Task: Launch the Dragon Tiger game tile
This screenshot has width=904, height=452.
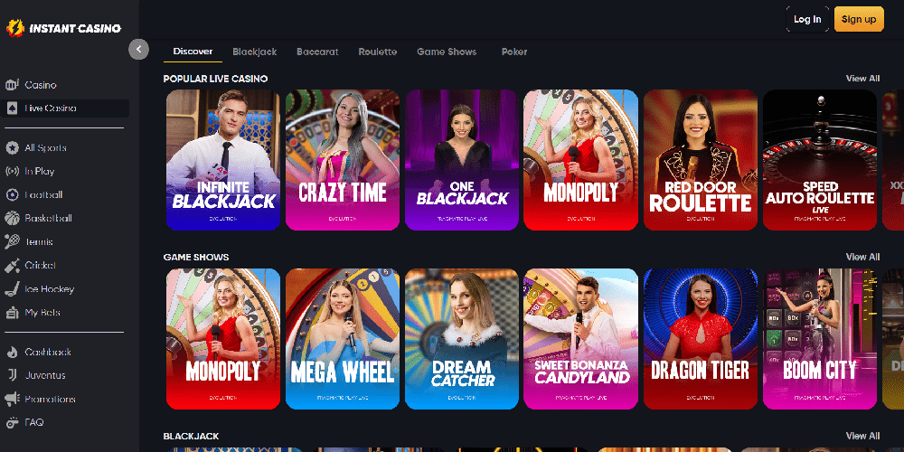Action: (x=701, y=339)
